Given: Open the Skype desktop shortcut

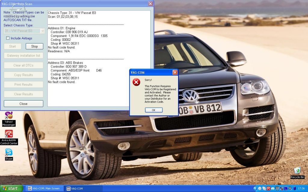Looking at the screenshot, I should tap(9, 154).
